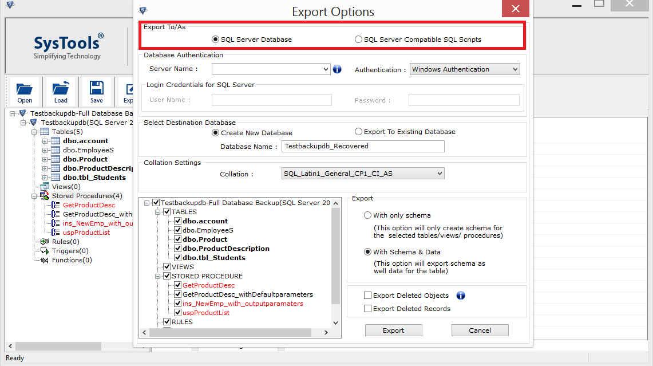653x366 pixels.
Task: Select SQL Server Compatible SQL Scripts option
Action: point(358,40)
